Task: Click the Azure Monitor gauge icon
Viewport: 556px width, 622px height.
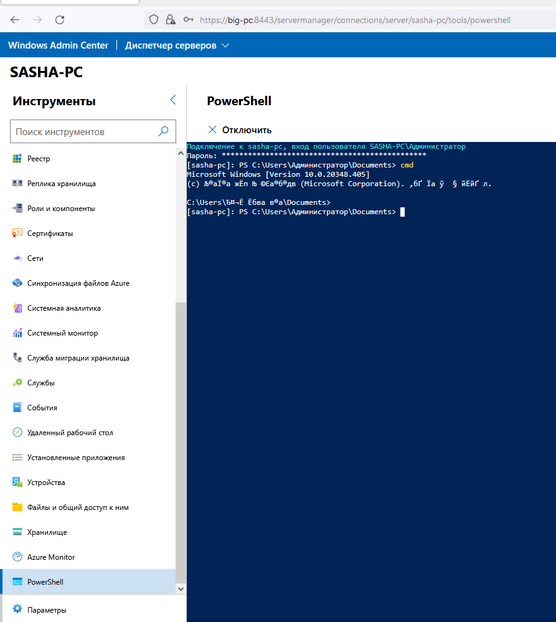Action: coord(17,557)
